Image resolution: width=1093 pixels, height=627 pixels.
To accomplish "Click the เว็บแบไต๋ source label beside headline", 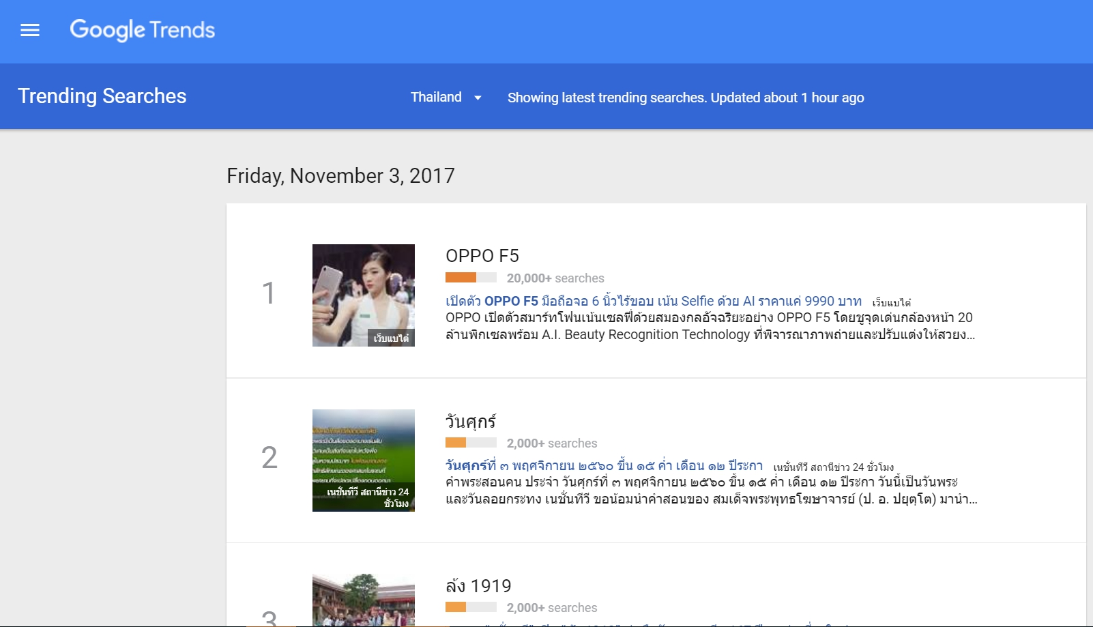I will [x=891, y=302].
